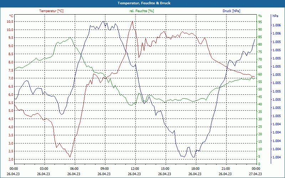Click temperature axis value '6,0'

tap(11, 94)
